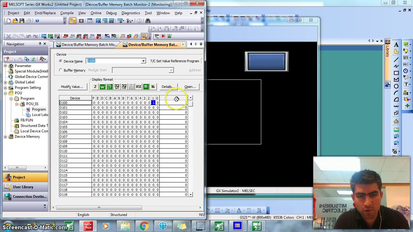Toggle 32-bit integer display format
The image size is (413, 232).
click(117, 87)
